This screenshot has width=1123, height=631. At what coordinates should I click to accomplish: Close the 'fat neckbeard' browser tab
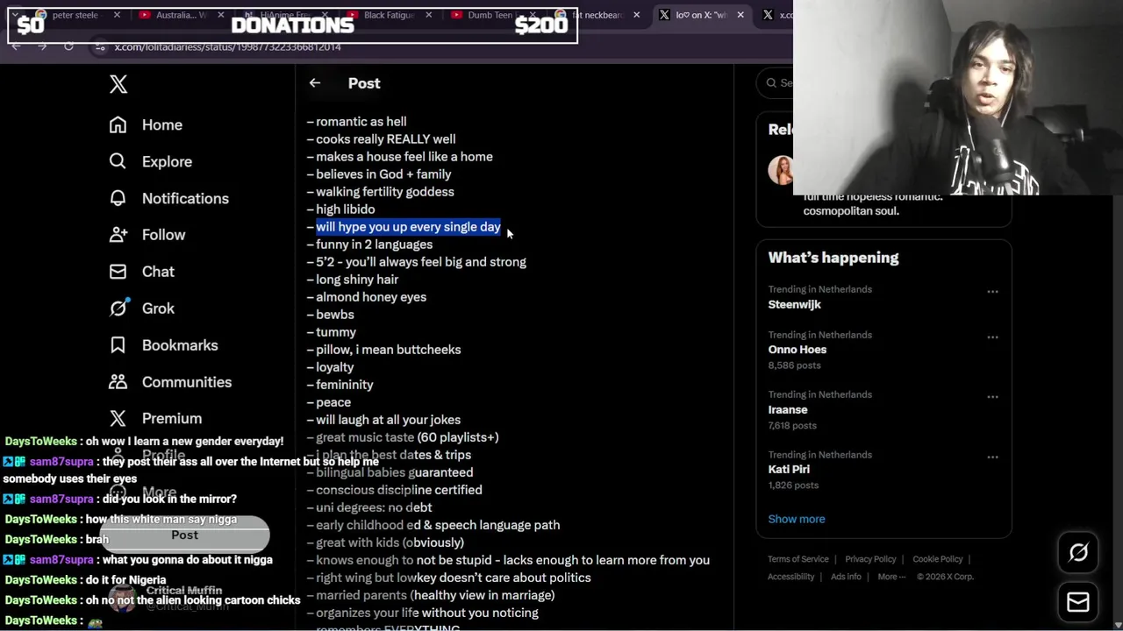tap(636, 15)
